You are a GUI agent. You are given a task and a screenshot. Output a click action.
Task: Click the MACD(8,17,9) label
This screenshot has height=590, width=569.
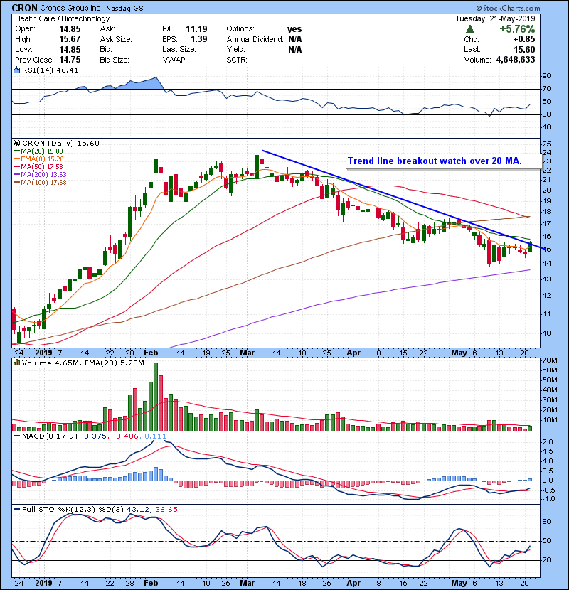50,436
